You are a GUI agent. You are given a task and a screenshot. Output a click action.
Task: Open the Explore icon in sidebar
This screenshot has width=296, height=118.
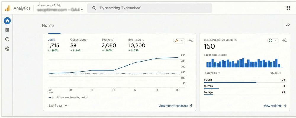click(x=7, y=39)
